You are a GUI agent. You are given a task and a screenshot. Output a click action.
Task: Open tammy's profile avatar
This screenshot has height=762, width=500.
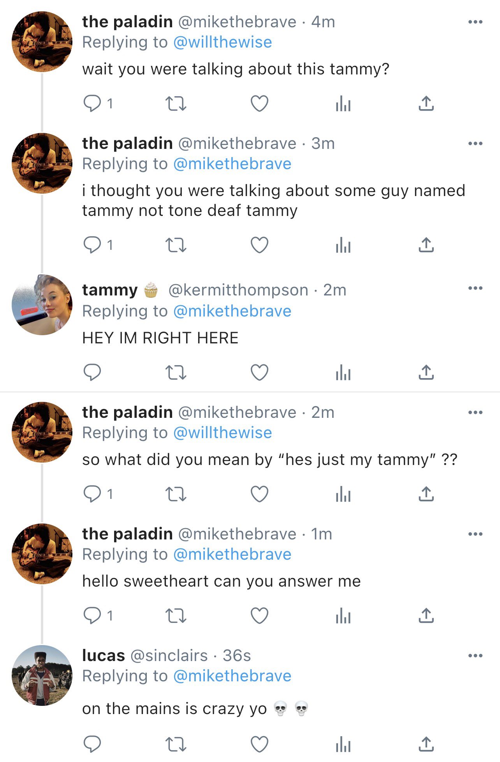coord(42,305)
